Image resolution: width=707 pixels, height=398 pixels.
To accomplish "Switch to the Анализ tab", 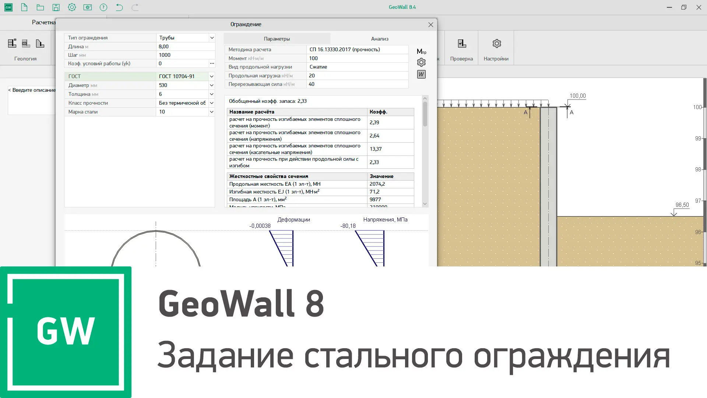I will pos(380,39).
